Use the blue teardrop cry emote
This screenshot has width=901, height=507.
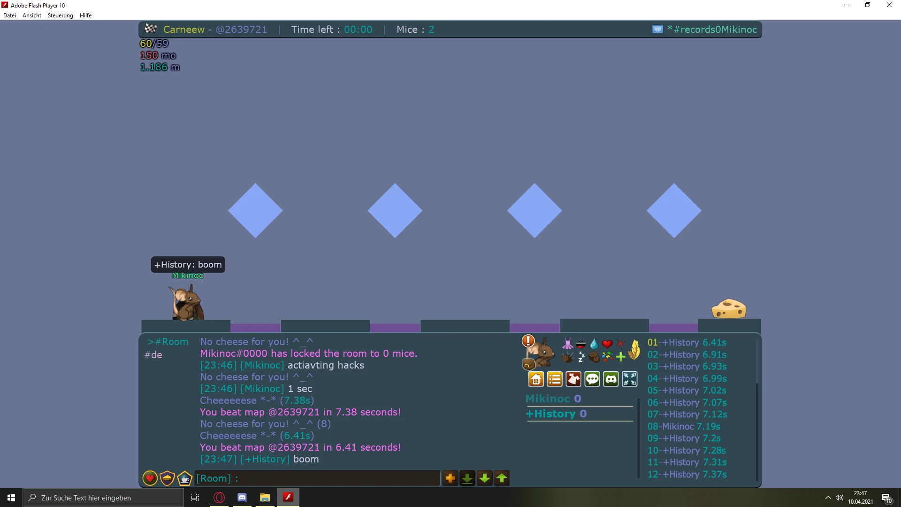tap(594, 344)
